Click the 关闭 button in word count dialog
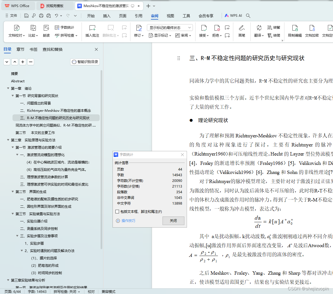Screen dimensions: 333x294 (173, 220)
